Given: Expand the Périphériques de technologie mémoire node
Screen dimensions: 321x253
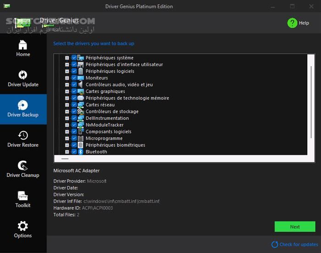Looking at the screenshot, I should pyautogui.click(x=67, y=98).
